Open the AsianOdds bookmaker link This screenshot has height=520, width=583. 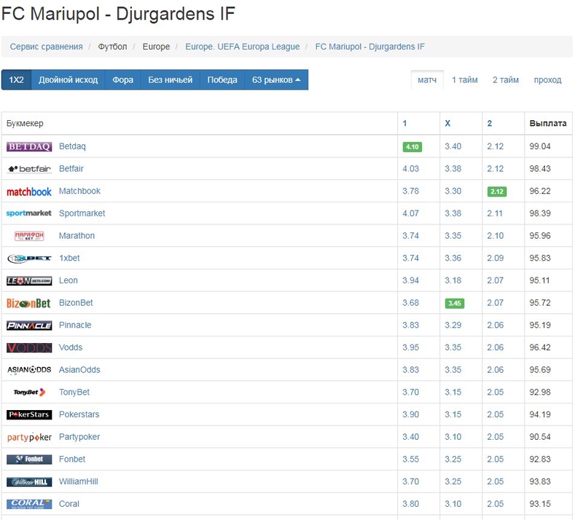(79, 370)
